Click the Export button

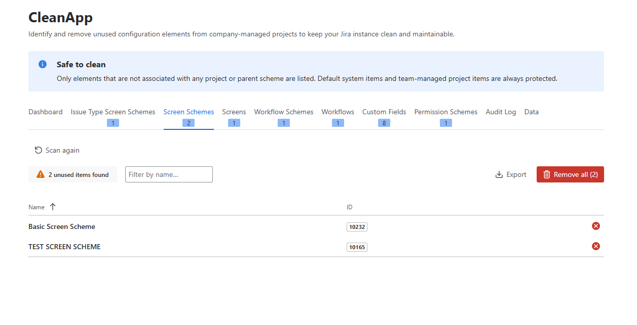(x=511, y=174)
